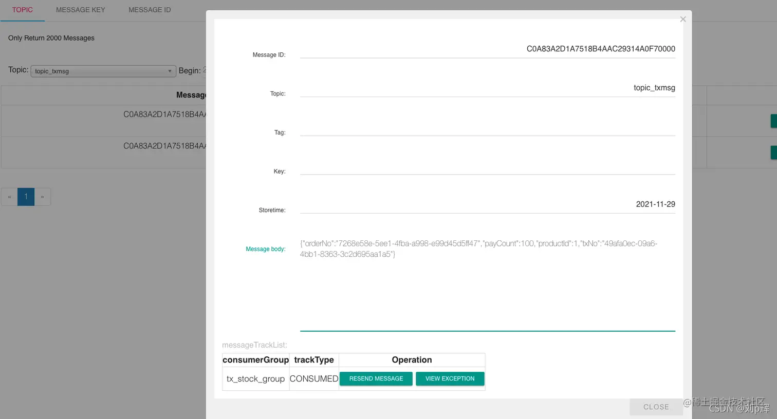This screenshot has width=777, height=419.
Task: Click the trackType column header
Action: click(x=314, y=360)
